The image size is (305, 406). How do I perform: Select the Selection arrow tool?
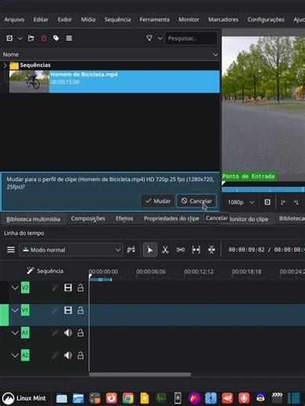click(x=150, y=250)
